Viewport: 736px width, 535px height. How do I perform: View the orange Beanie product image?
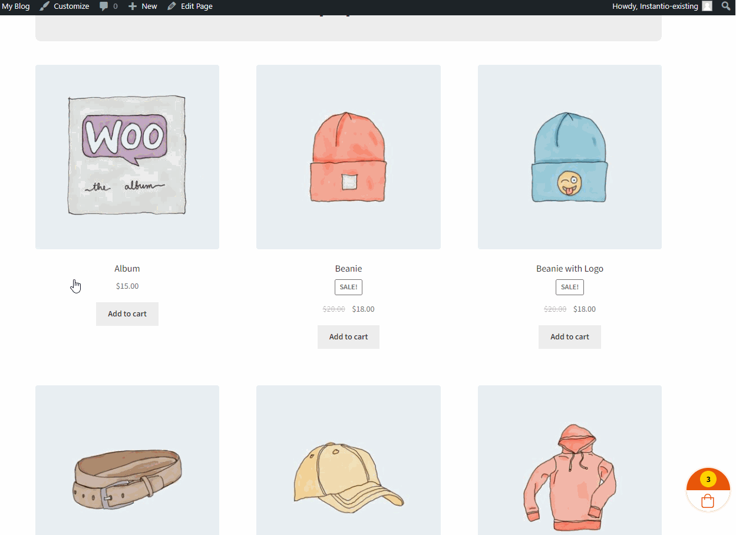point(348,157)
